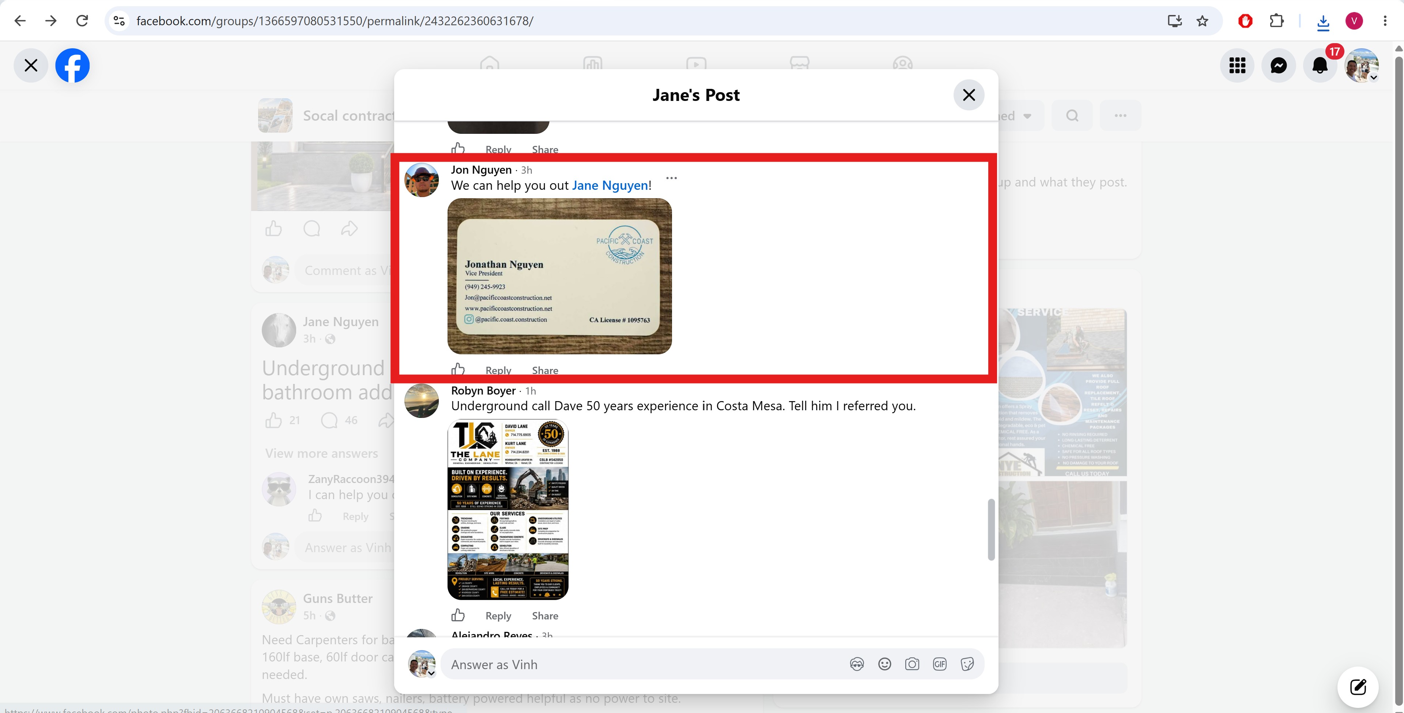
Task: Reply to Robyn Boyer's comment
Action: (498, 615)
